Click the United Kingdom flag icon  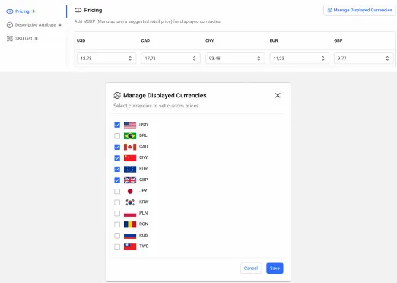(130, 180)
